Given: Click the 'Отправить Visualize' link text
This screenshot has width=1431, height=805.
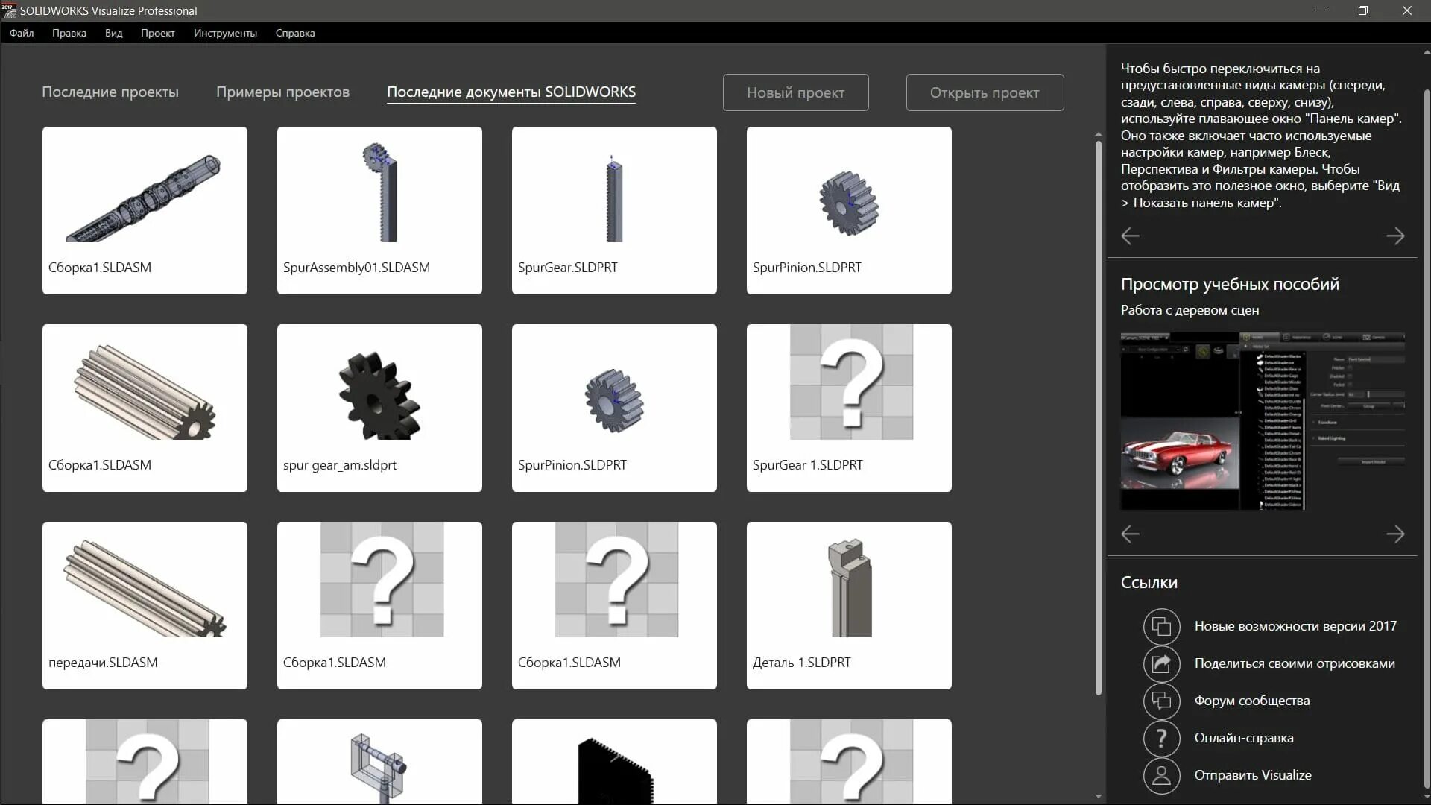Looking at the screenshot, I should pyautogui.click(x=1253, y=775).
